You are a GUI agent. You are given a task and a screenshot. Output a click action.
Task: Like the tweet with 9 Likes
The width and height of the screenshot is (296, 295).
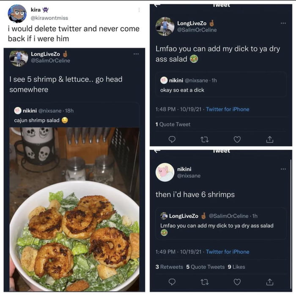pos(237,281)
